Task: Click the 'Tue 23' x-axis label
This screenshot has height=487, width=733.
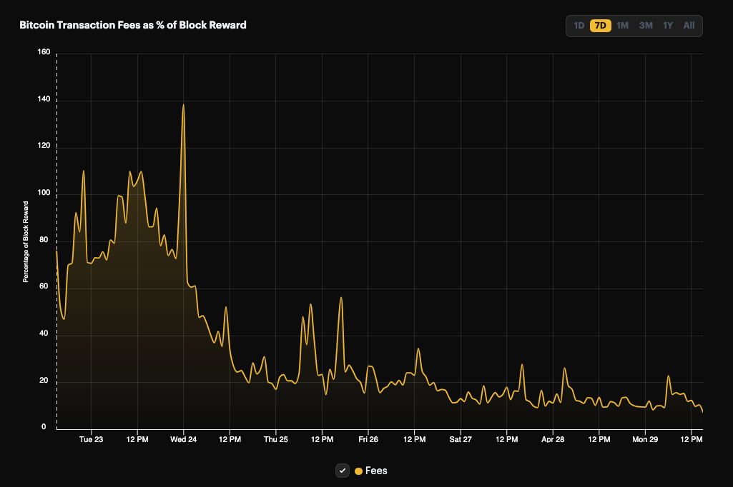Action: click(x=91, y=439)
